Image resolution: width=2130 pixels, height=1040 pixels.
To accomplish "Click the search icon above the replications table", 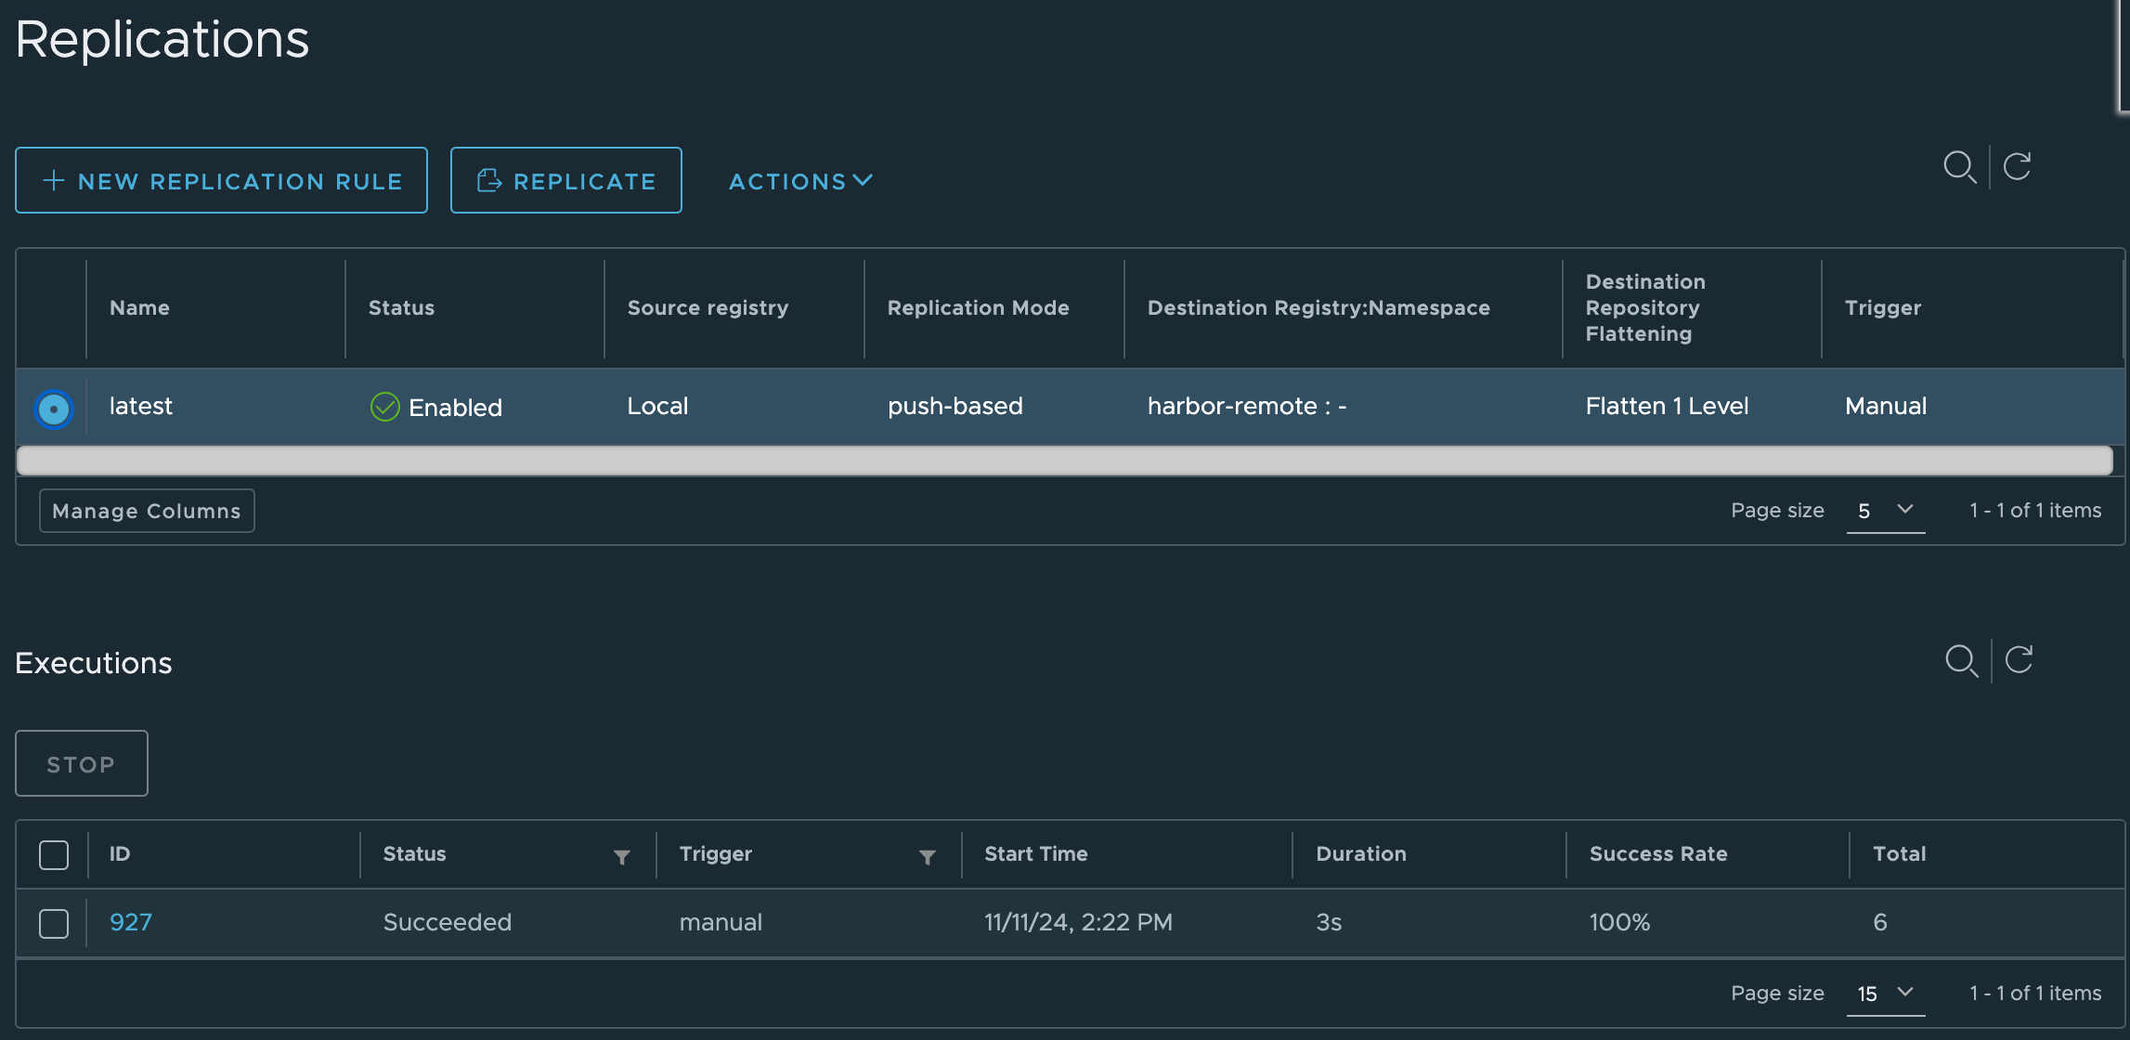I will (1959, 167).
